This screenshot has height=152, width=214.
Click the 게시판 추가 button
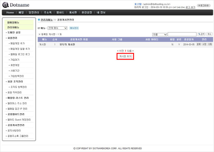click(x=125, y=56)
